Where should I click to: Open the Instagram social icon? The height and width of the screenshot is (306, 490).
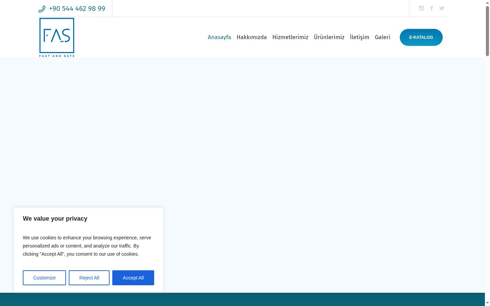tap(421, 8)
